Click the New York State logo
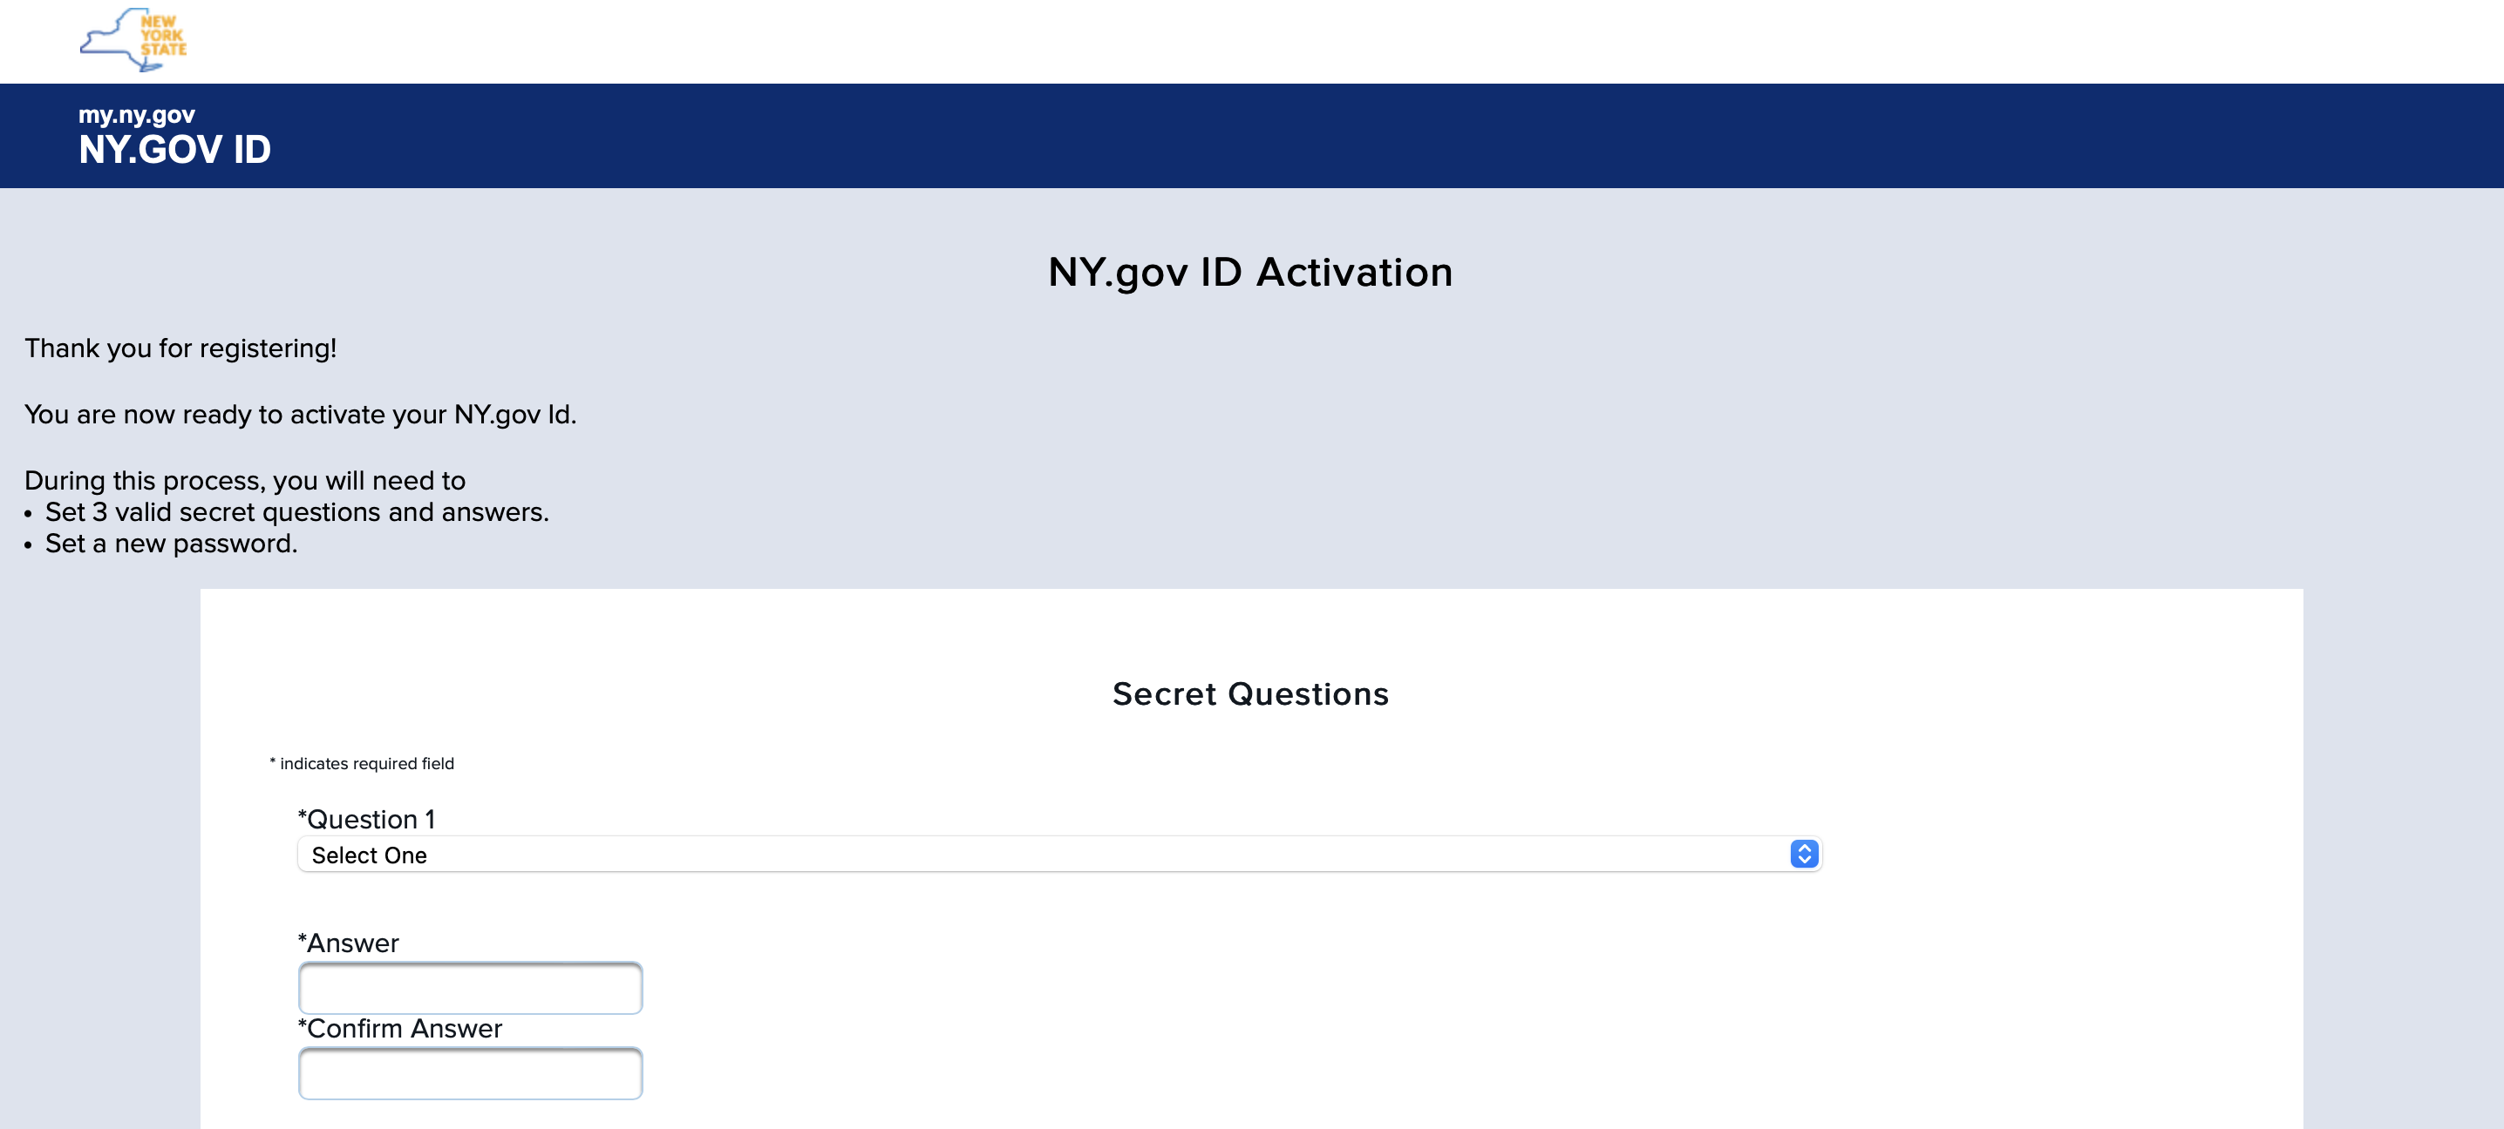 (135, 40)
